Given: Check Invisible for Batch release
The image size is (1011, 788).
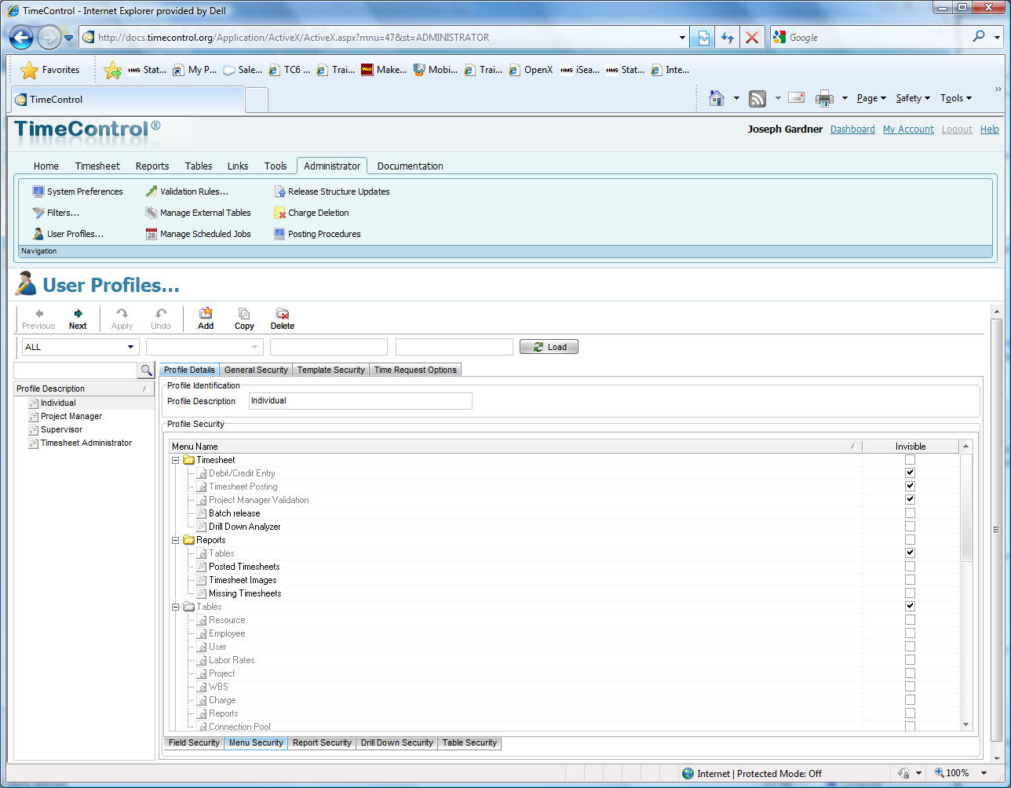Looking at the screenshot, I should pyautogui.click(x=910, y=513).
